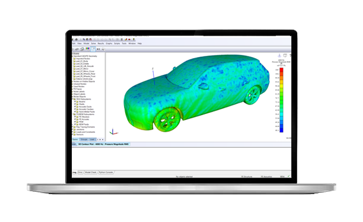Select the Loads and Constraints folder
The height and width of the screenshot is (222, 363).
click(85, 132)
